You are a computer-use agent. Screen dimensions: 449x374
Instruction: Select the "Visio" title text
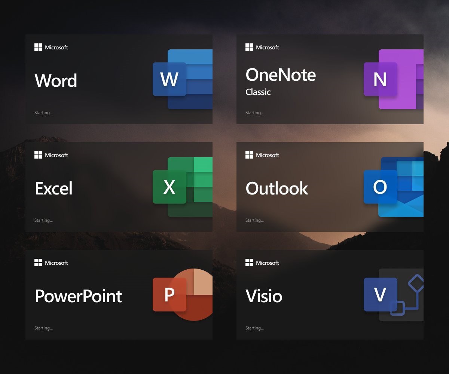(264, 296)
